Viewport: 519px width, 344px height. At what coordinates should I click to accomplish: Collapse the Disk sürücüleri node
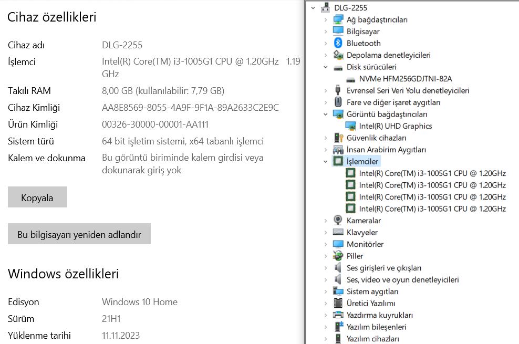point(326,67)
